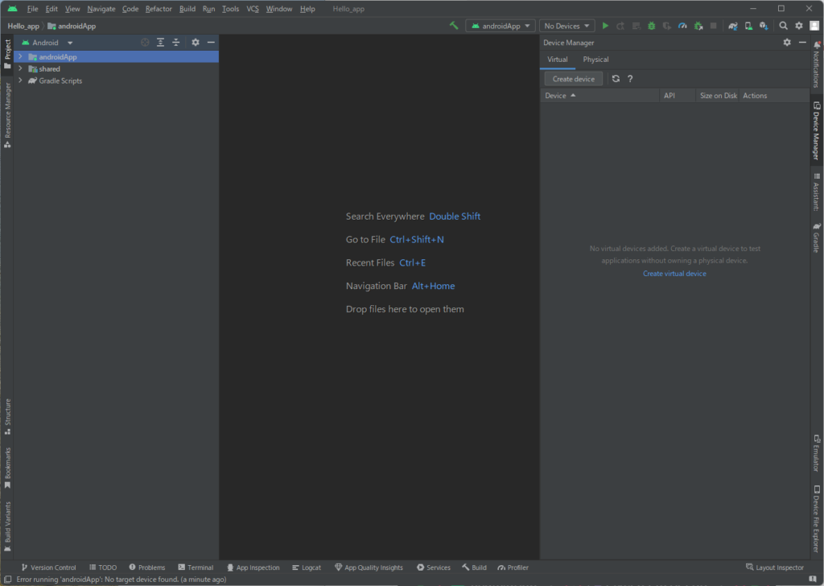Click the Create virtual device link
Image resolution: width=824 pixels, height=586 pixels.
click(674, 274)
